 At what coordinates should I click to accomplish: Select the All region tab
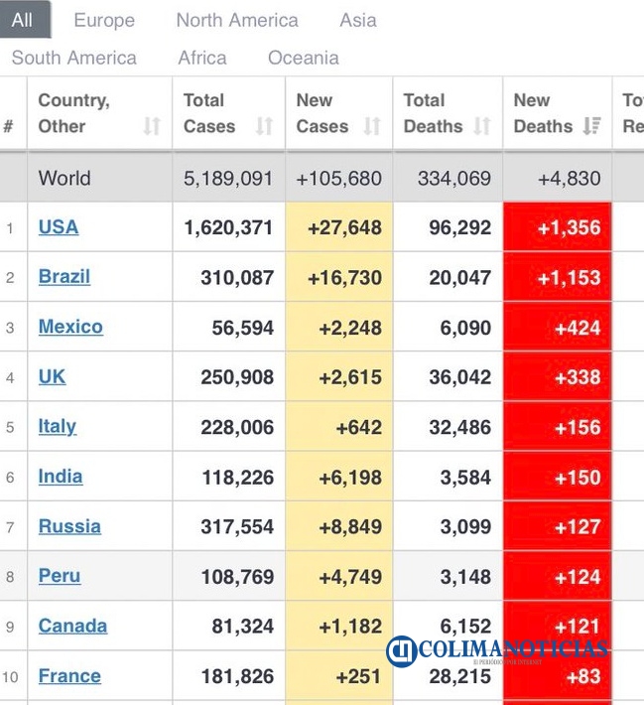pos(23,20)
